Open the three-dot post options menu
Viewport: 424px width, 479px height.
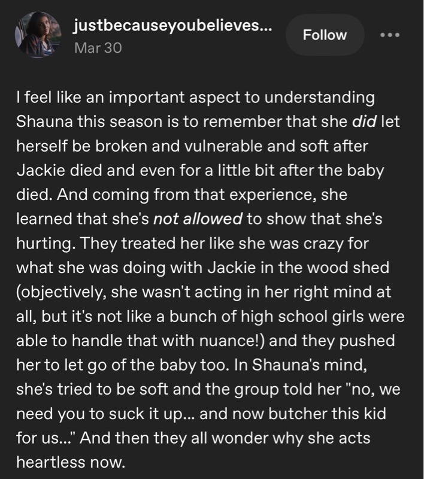click(x=390, y=35)
